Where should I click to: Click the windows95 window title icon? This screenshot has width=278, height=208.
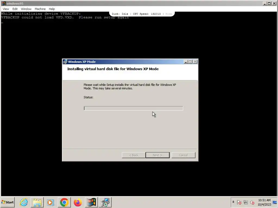(4, 3)
